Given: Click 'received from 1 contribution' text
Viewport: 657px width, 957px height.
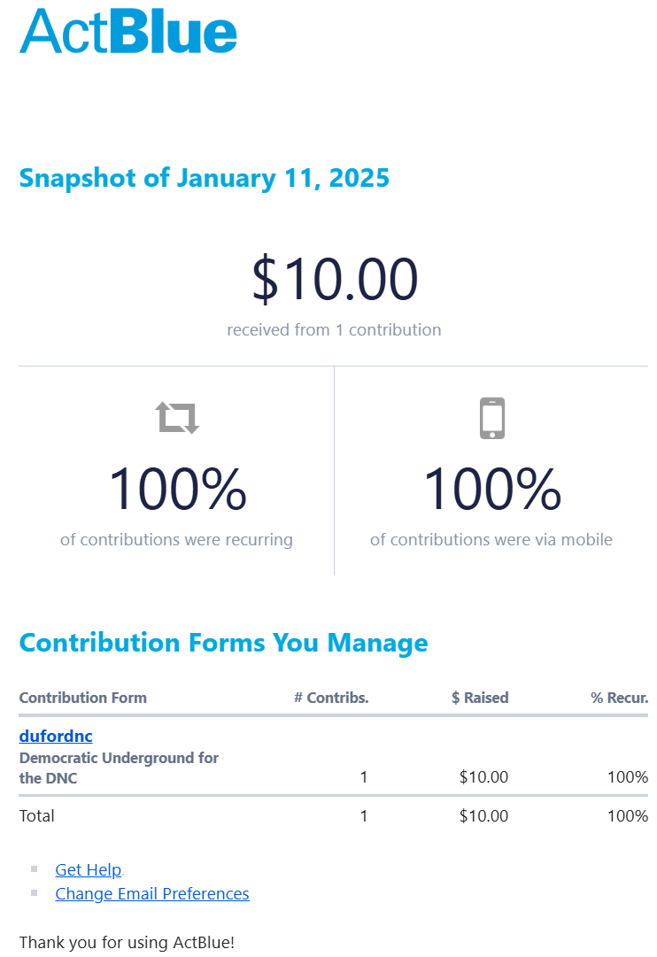Looking at the screenshot, I should coord(334,329).
